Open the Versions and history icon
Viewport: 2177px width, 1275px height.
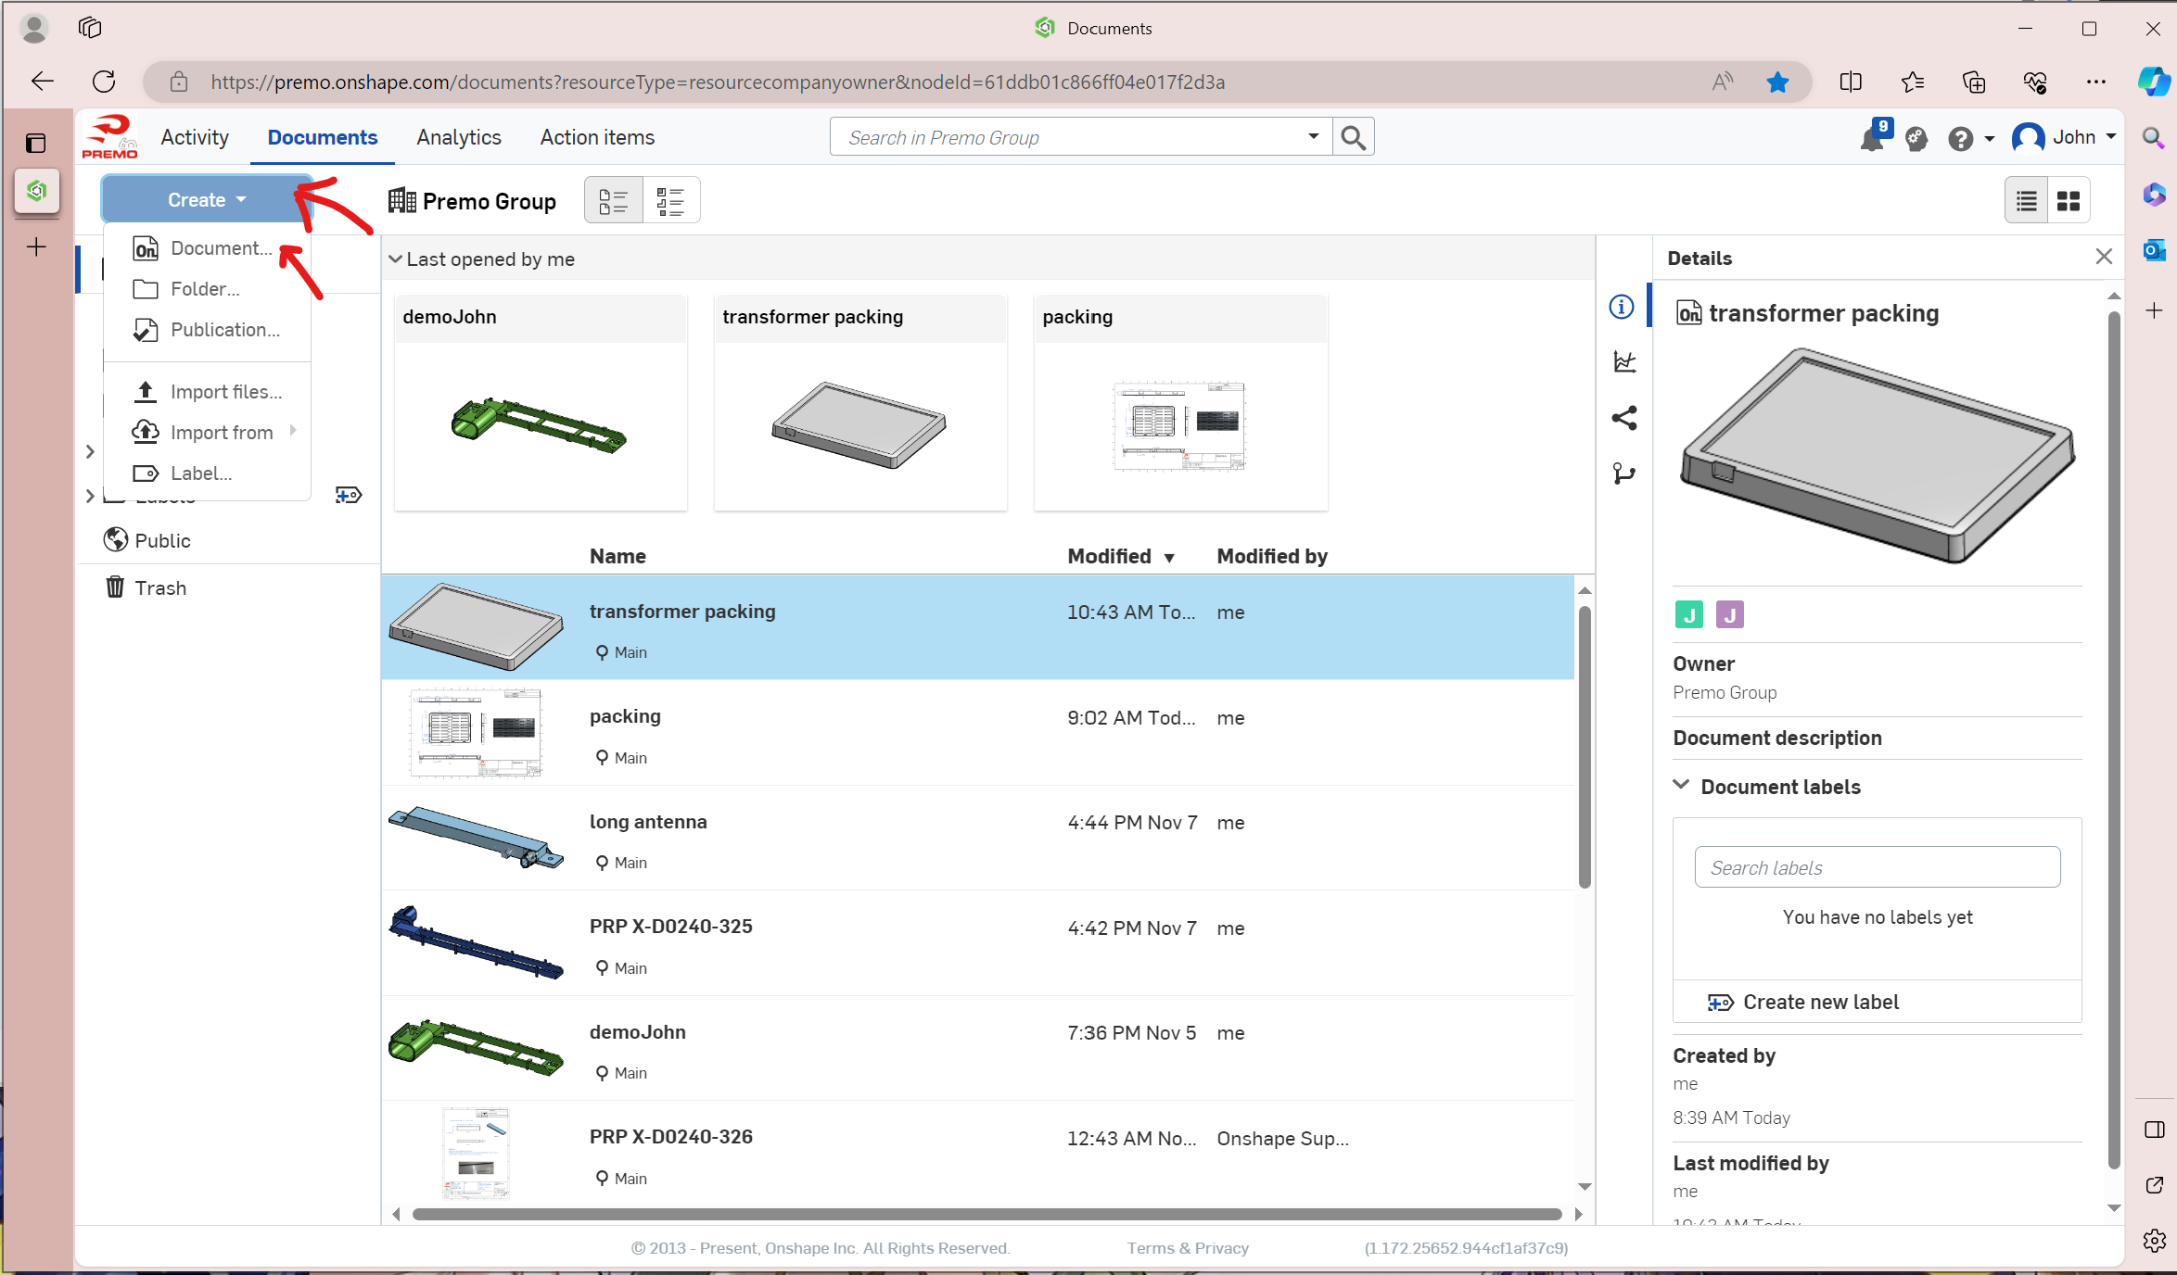click(x=1623, y=474)
